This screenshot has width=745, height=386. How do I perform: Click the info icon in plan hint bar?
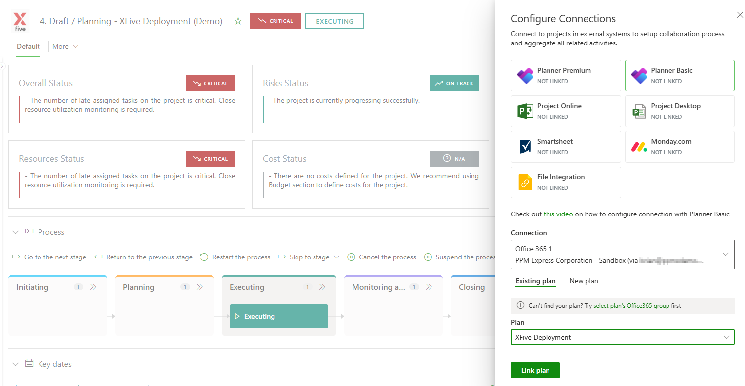click(x=520, y=305)
